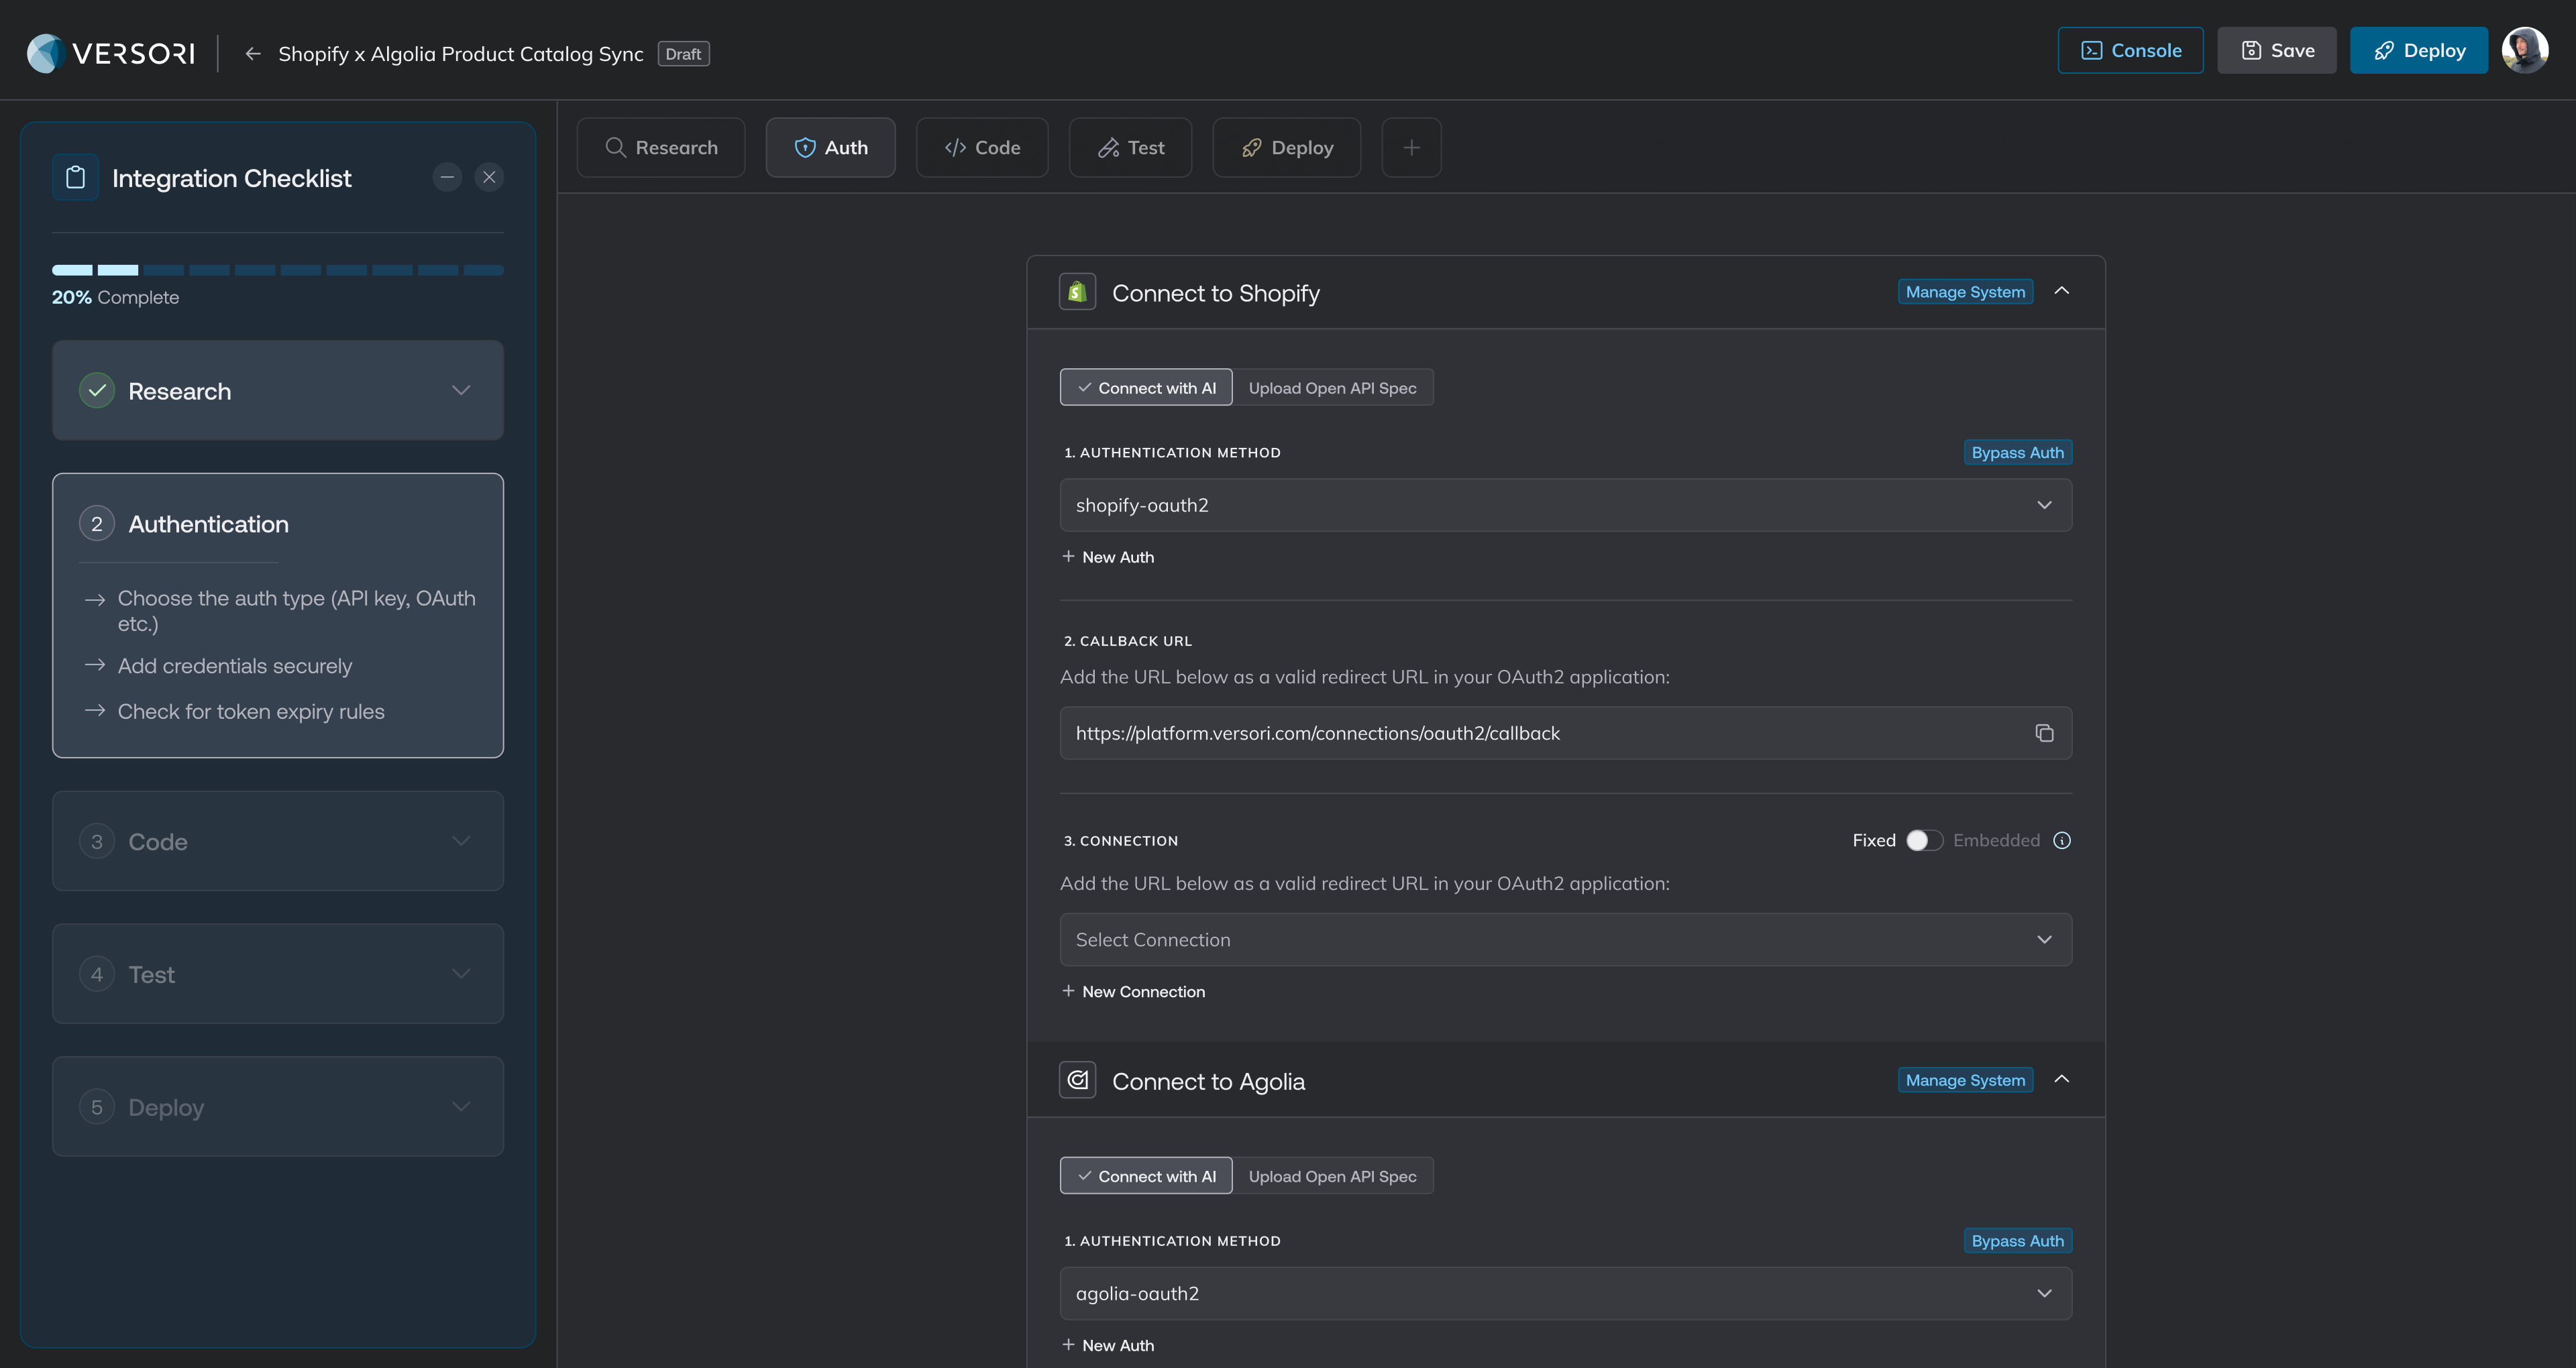Image resolution: width=2576 pixels, height=1368 pixels.
Task: Click 'Add credentials securely' checklist item
Action: coord(235,665)
